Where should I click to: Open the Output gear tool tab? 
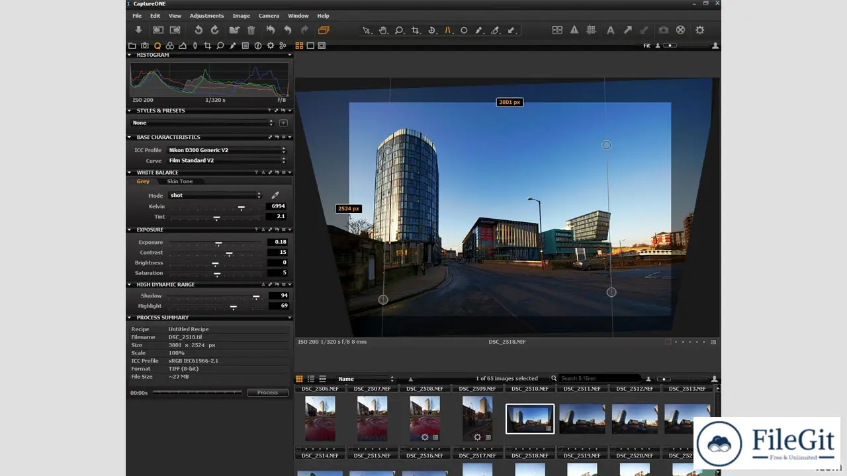point(271,46)
